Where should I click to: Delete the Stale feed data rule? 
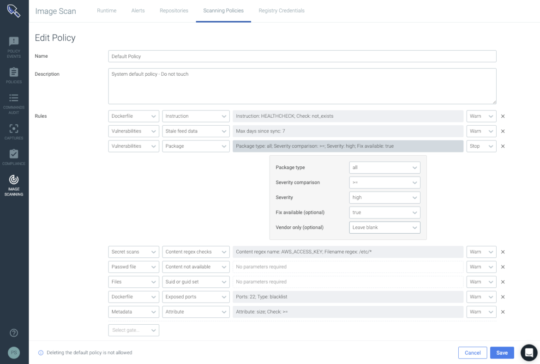pos(503,131)
